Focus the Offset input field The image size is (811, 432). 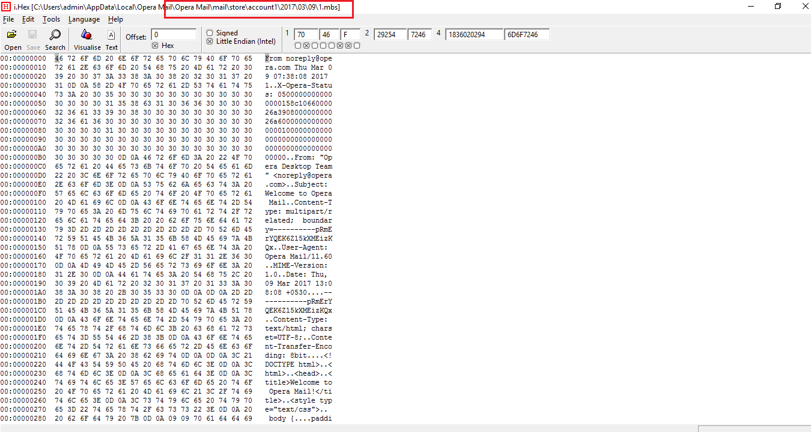click(x=174, y=35)
